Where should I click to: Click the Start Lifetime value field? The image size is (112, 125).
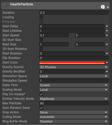tap(72, 31)
